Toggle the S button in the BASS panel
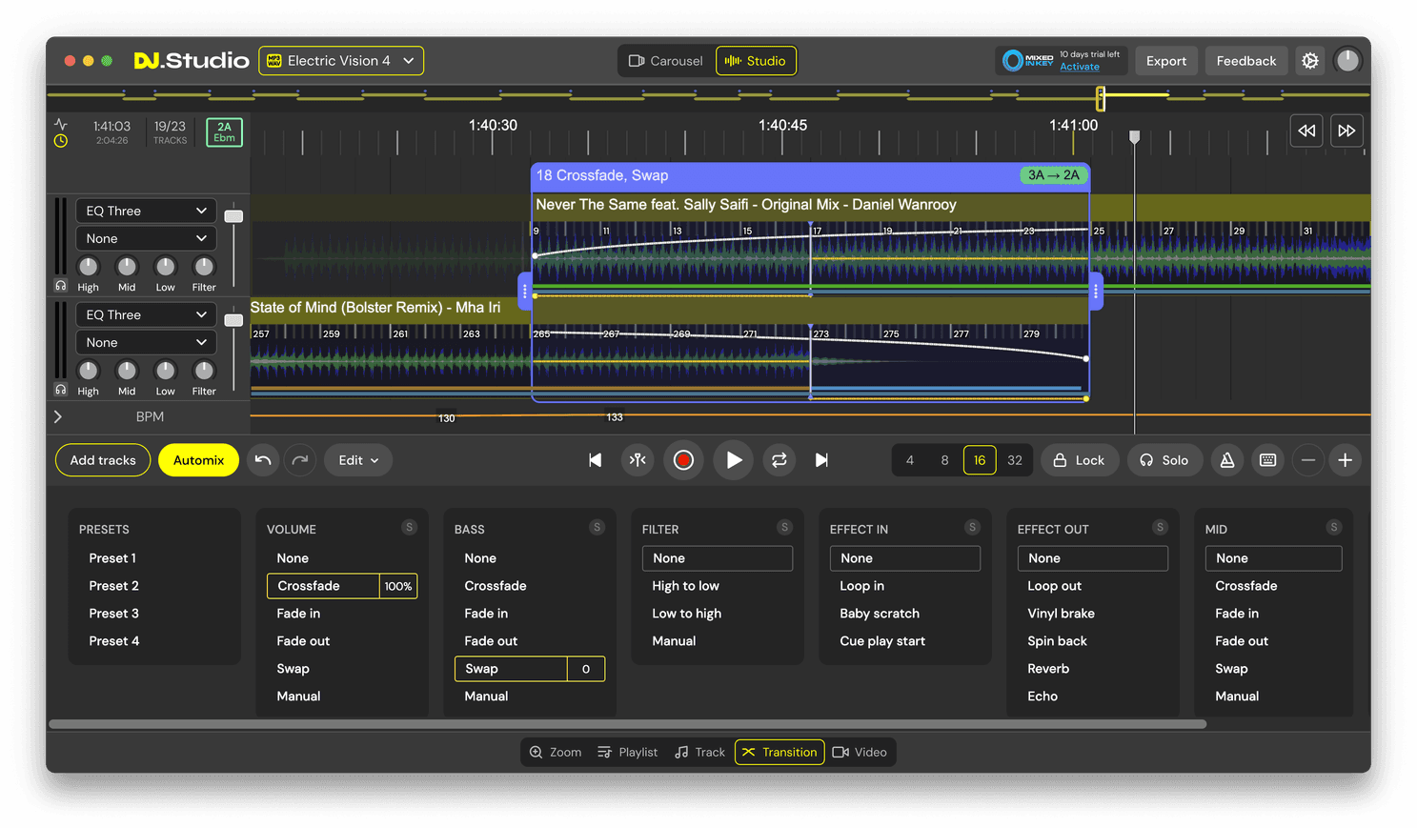1417x828 pixels. (x=597, y=528)
